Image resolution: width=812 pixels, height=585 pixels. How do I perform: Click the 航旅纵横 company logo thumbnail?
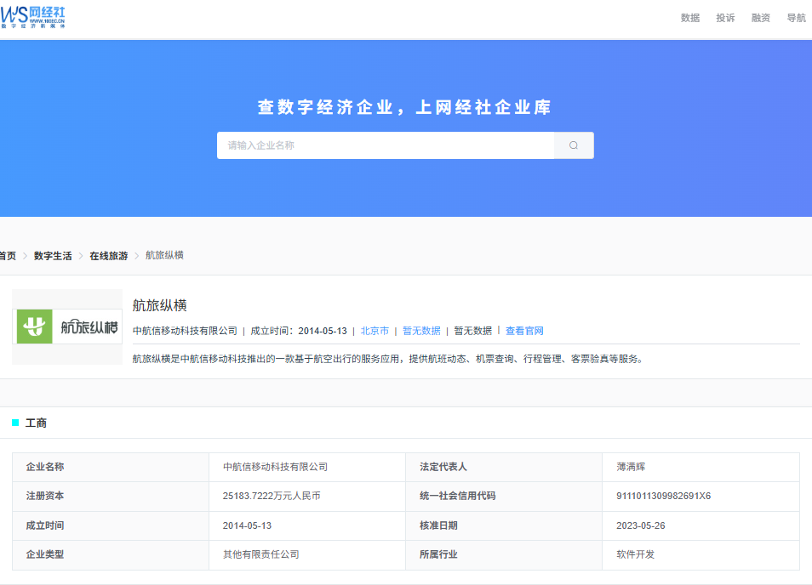click(x=67, y=327)
